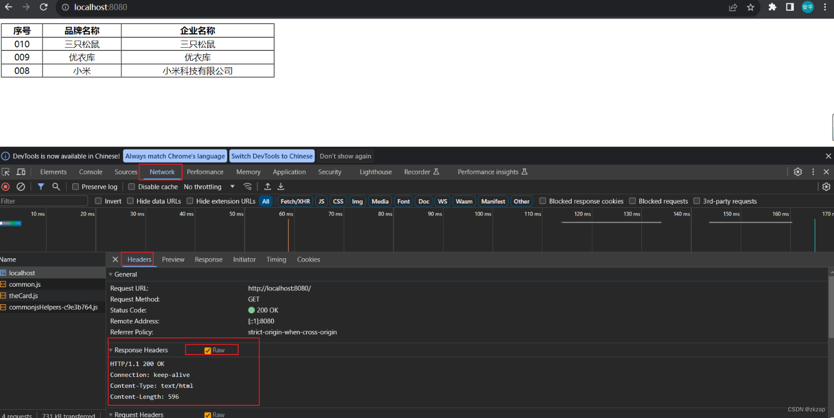Check Hide extension URLs
834x418 pixels.
[190, 201]
